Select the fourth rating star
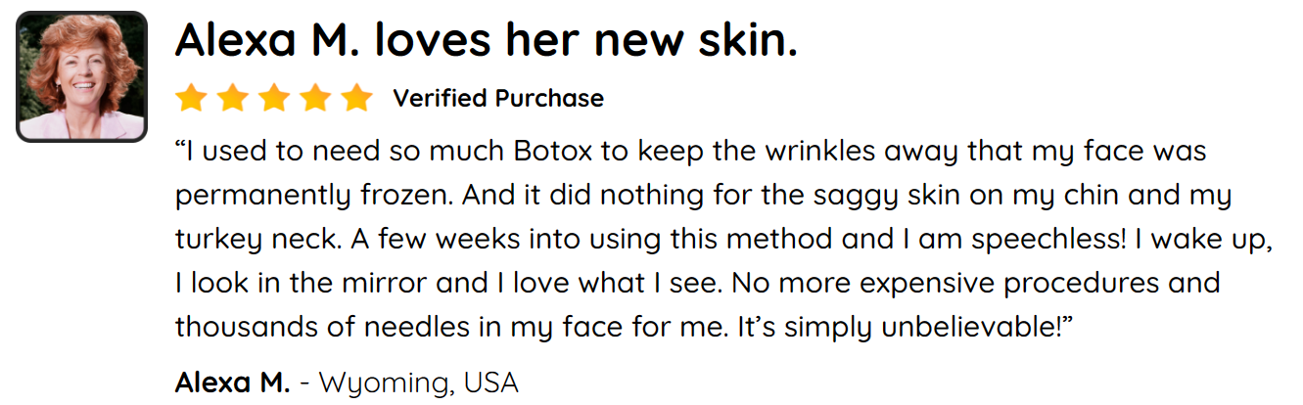The image size is (1303, 405). pyautogui.click(x=316, y=98)
